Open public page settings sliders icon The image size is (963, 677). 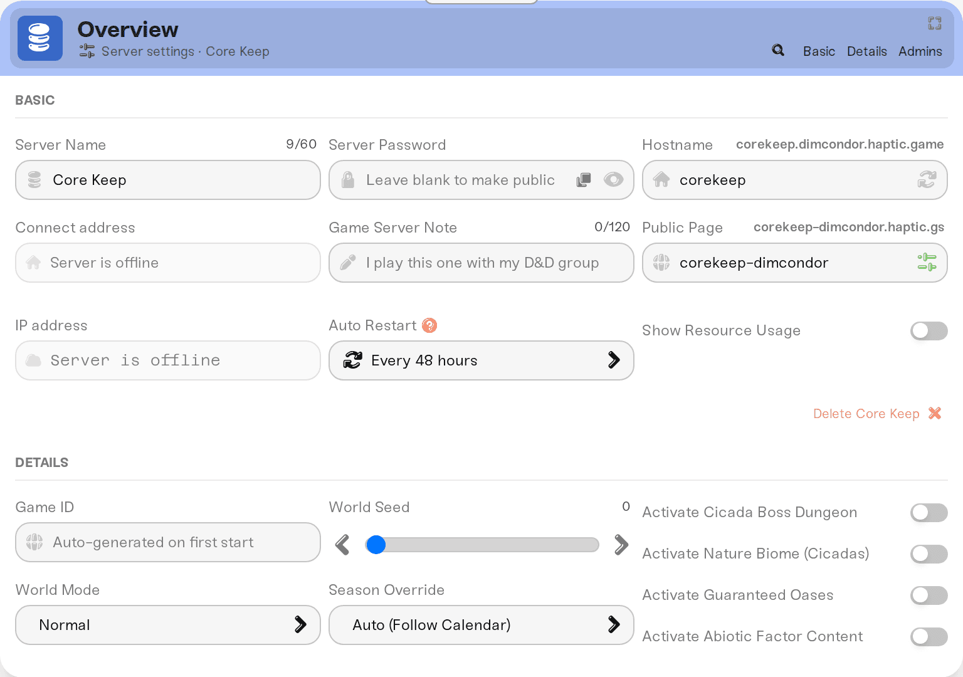pos(927,262)
